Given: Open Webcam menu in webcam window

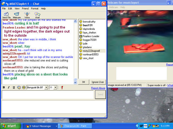Looking at the screenshot, I should (x=114, y=7).
